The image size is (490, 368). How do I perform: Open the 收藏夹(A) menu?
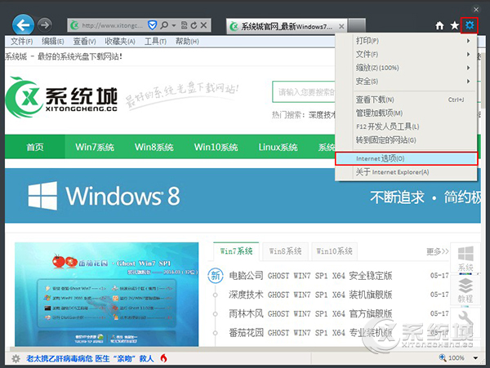pyautogui.click(x=120, y=41)
